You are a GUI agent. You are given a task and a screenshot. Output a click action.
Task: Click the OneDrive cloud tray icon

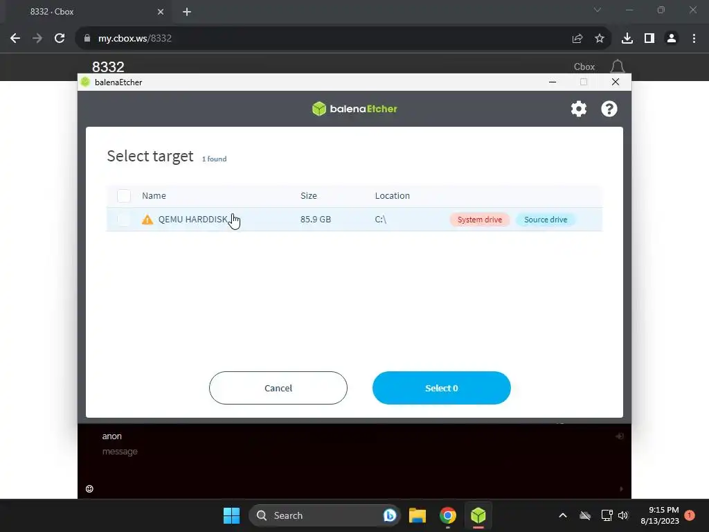click(x=585, y=515)
